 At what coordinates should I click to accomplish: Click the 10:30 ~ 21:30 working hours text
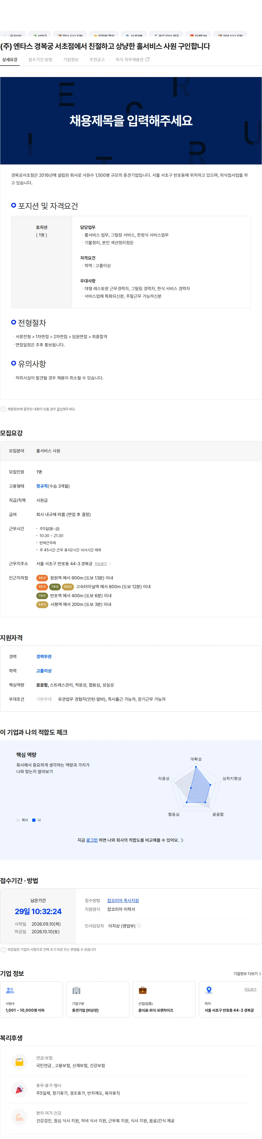coord(51,535)
